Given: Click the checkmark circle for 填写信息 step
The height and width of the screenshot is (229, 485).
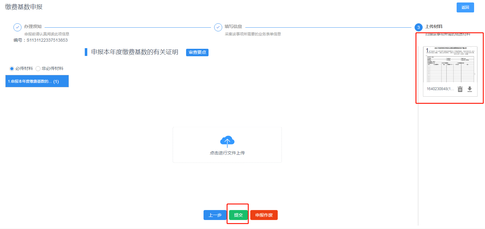Looking at the screenshot, I should pos(218,27).
